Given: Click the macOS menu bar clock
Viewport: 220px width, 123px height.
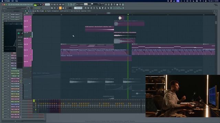Looking at the screenshot, I should [x=213, y=1].
